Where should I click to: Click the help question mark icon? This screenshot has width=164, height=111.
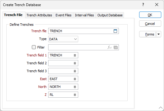tap(143, 5)
